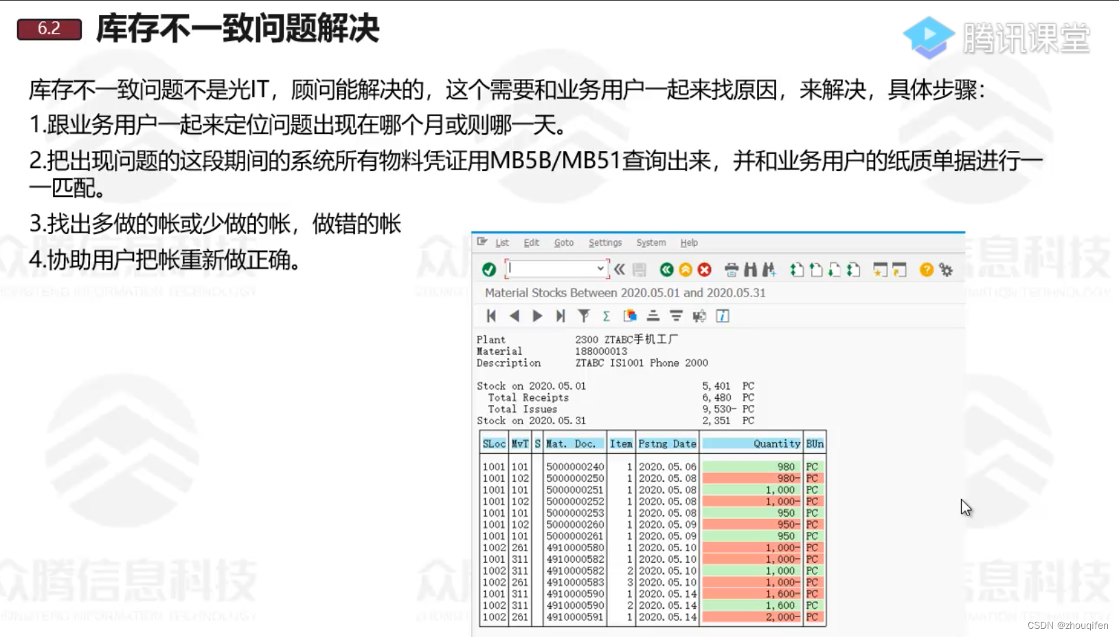Click the green Enter checkmark icon

pos(489,270)
